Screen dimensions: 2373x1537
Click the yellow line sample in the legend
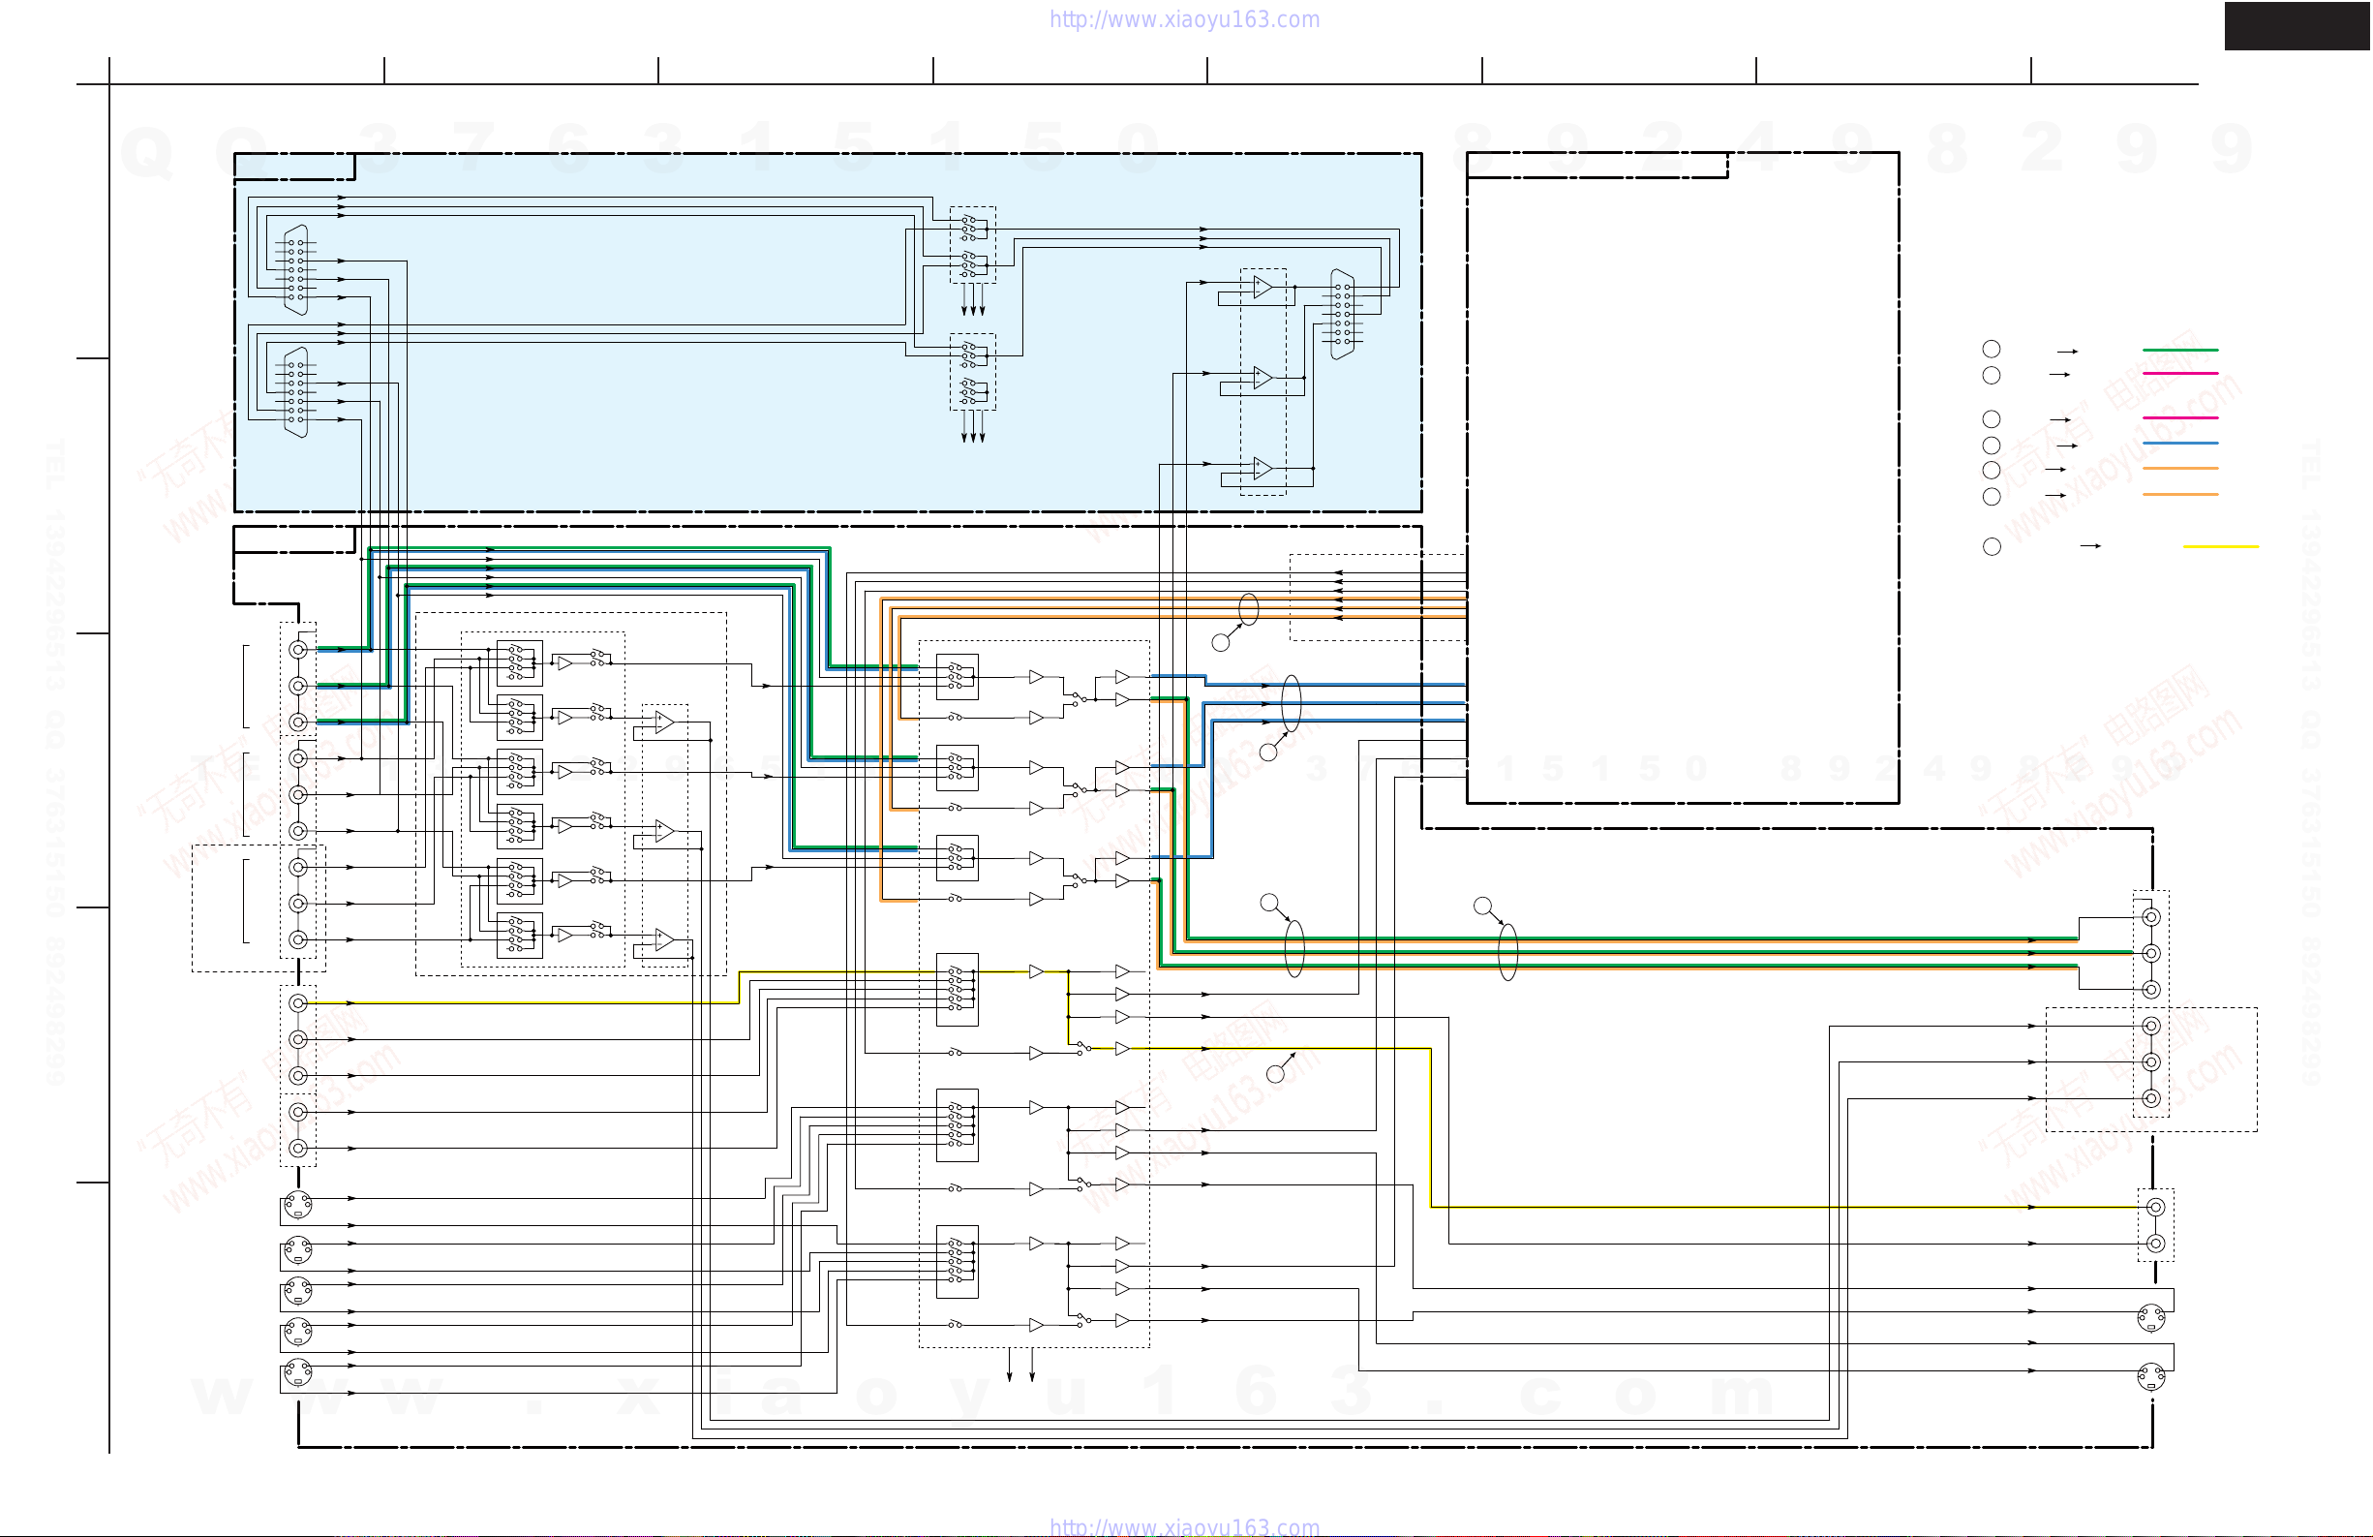[x=2220, y=546]
